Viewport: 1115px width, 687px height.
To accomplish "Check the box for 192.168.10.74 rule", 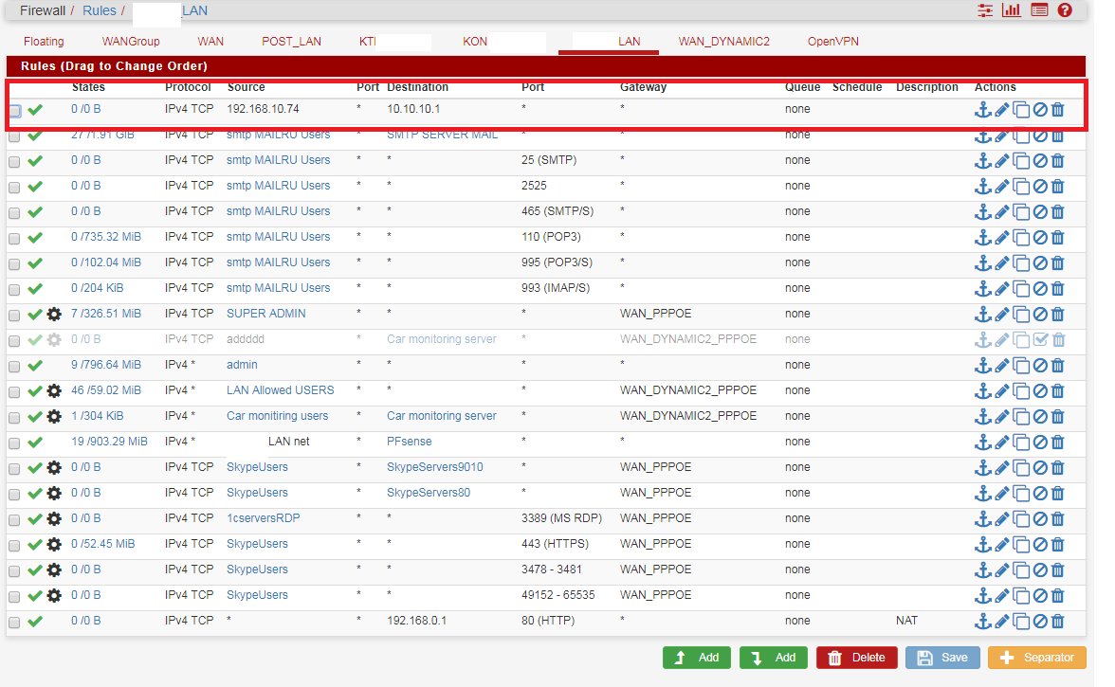I will [x=14, y=111].
